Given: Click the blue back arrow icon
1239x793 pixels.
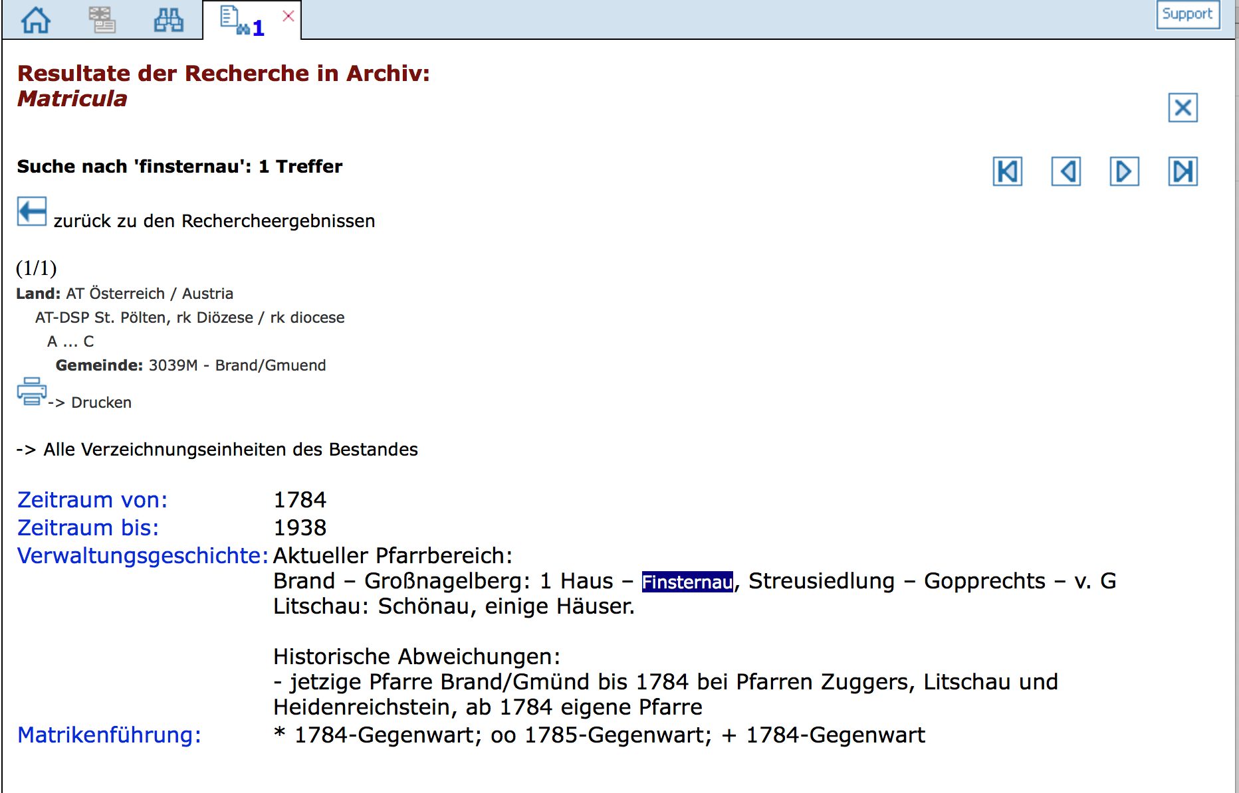Looking at the screenshot, I should click(32, 212).
